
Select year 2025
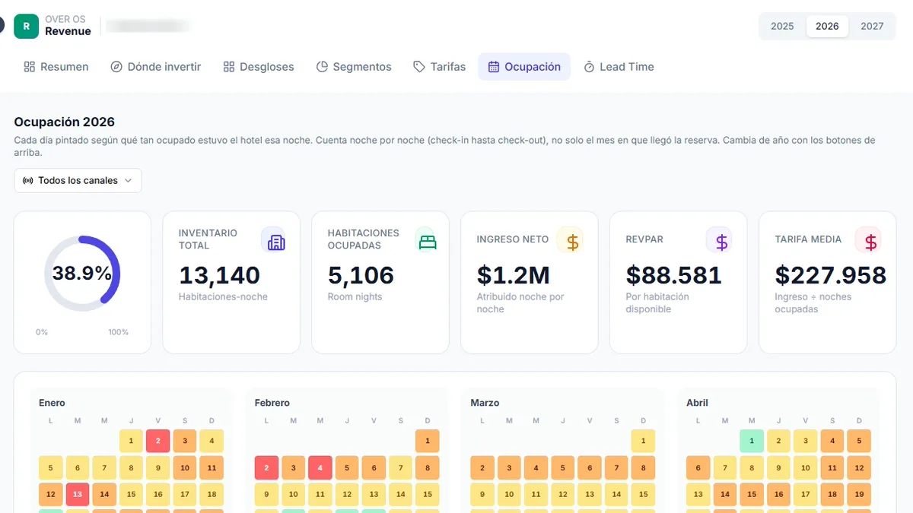782,26
